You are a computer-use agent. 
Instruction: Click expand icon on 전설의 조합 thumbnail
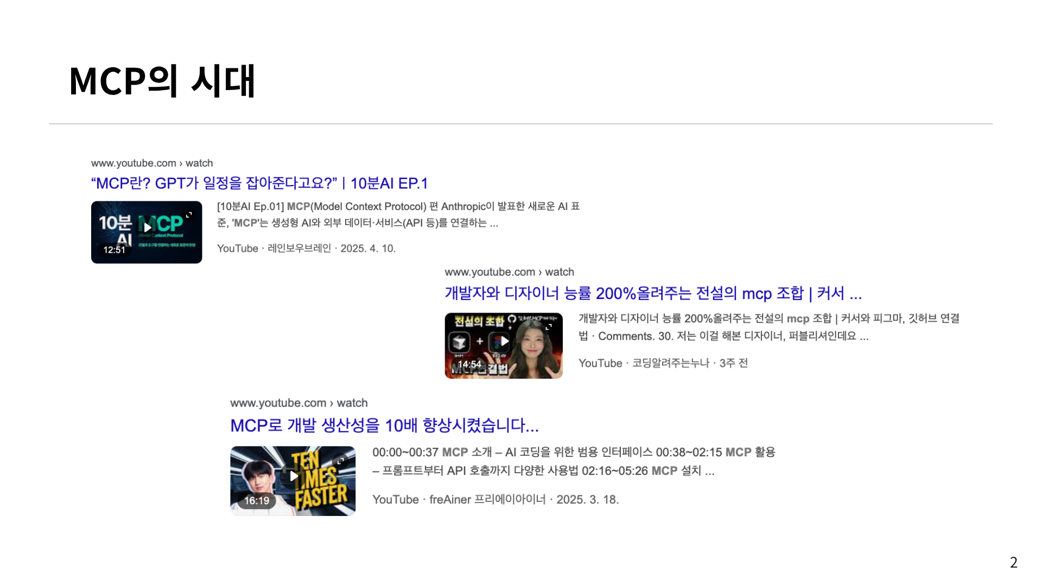click(x=549, y=327)
